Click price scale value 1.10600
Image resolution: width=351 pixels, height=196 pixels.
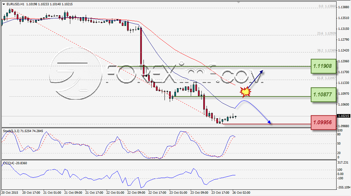[344, 104]
